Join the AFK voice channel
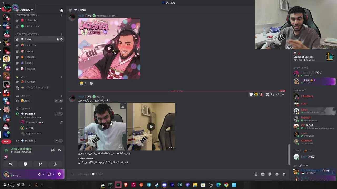The height and width of the screenshot is (189, 337). [39, 101]
